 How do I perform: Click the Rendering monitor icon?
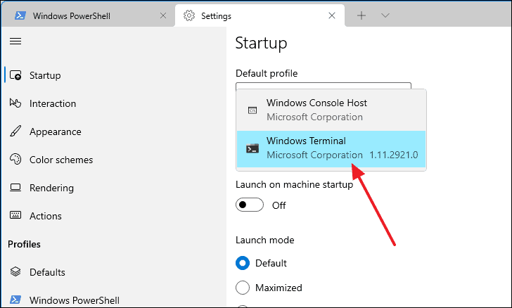tap(15, 188)
